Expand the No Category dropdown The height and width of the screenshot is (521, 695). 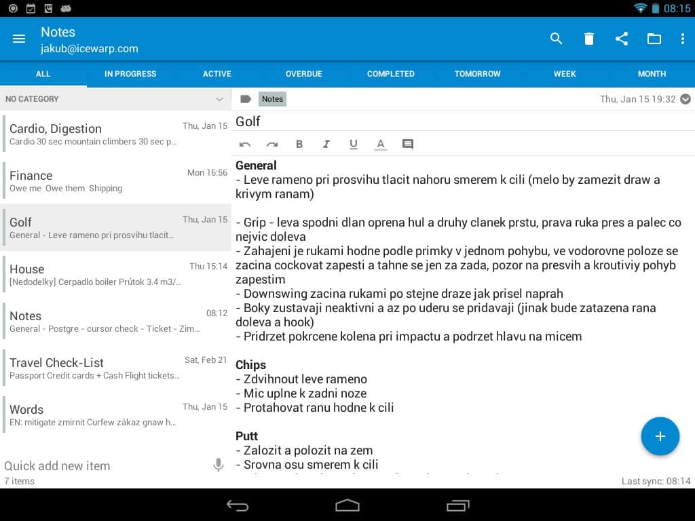click(219, 99)
